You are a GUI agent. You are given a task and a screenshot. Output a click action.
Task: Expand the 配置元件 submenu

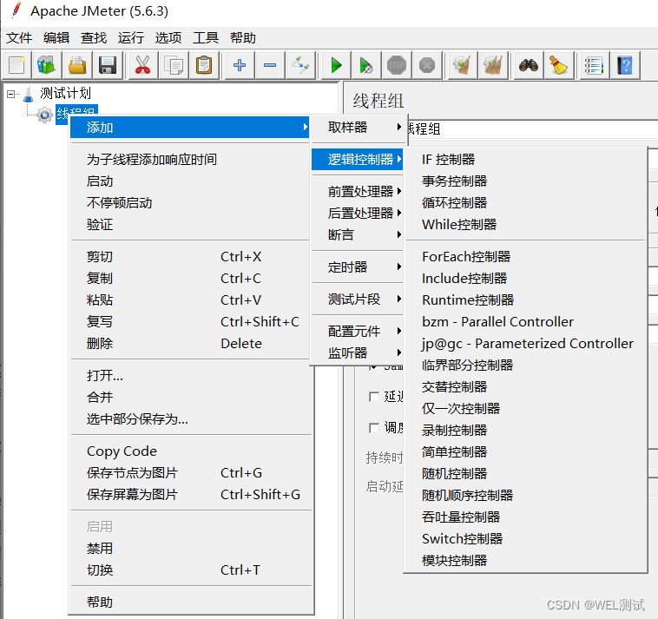358,331
